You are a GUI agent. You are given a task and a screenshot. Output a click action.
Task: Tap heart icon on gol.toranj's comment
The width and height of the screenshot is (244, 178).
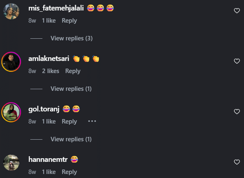(x=237, y=112)
